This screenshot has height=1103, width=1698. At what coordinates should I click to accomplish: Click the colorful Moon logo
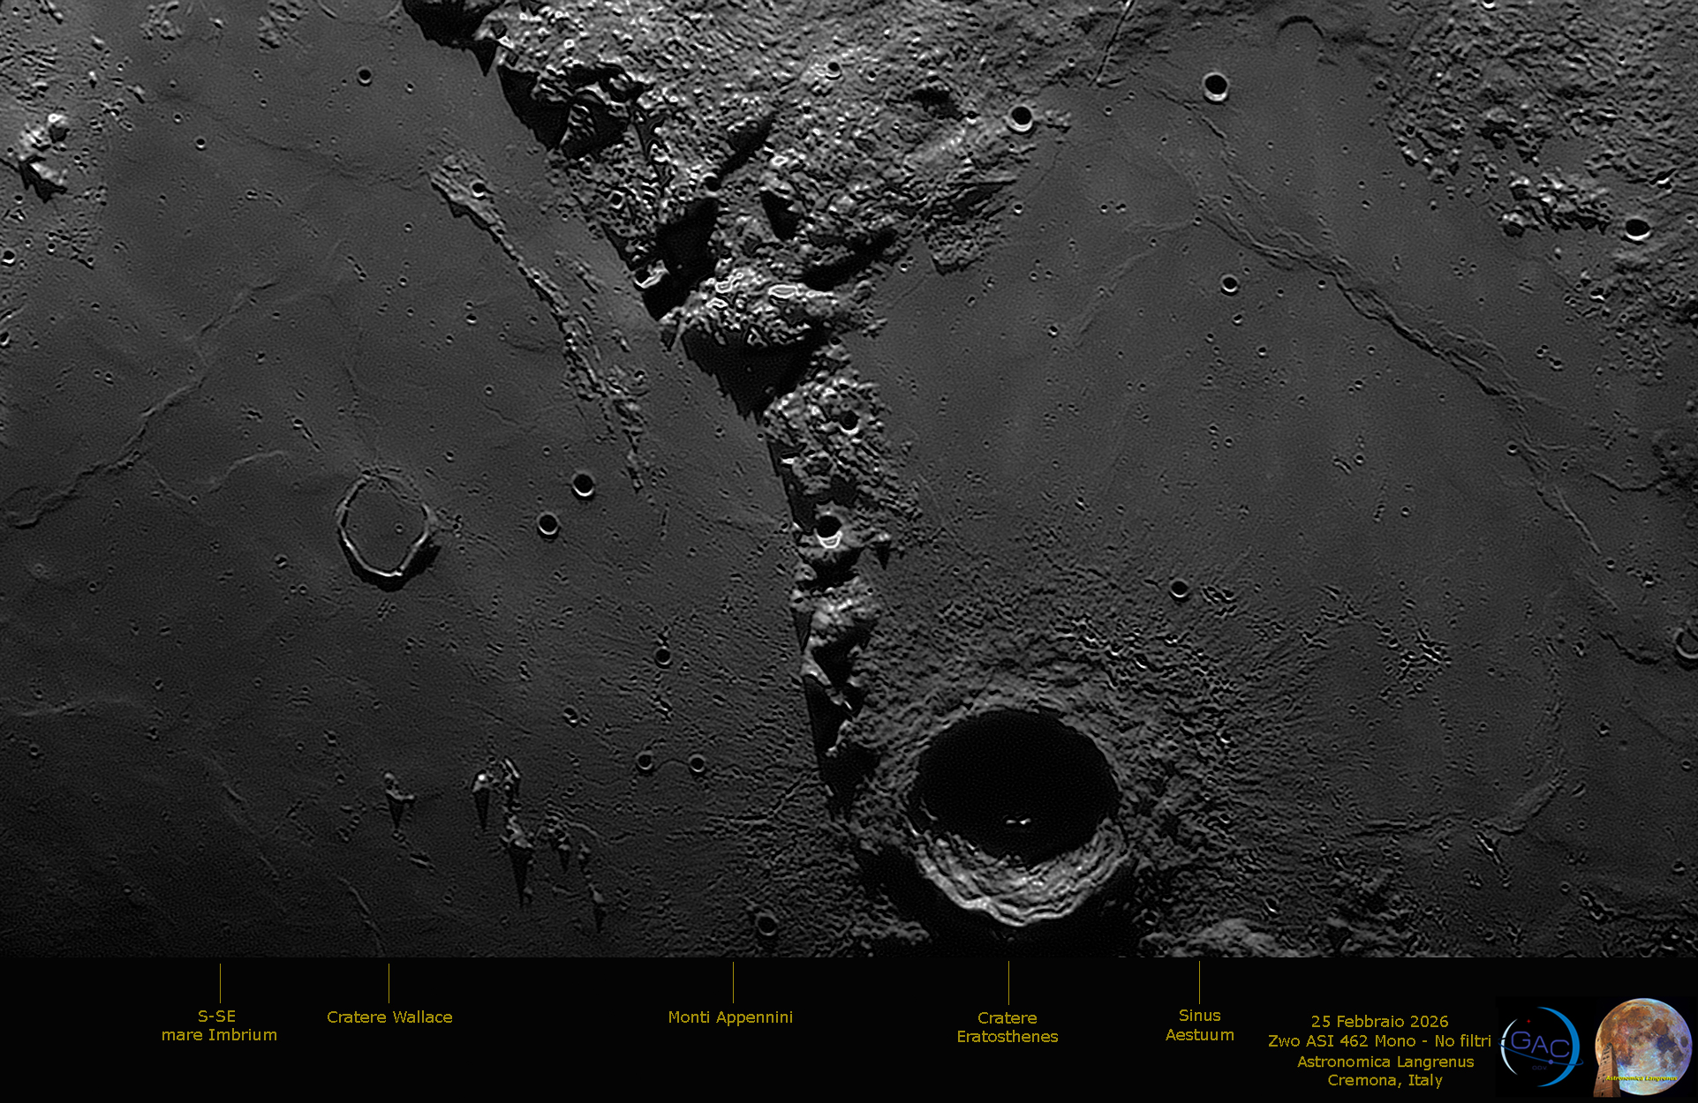(1642, 1047)
